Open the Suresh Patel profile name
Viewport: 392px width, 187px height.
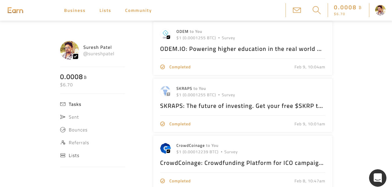point(97,47)
